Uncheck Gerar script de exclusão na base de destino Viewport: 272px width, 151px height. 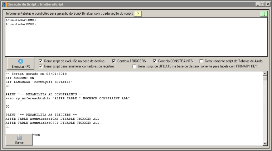(x=40, y=61)
